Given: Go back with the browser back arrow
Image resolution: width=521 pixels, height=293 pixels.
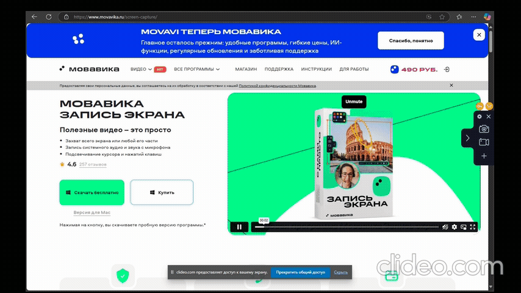Looking at the screenshot, I should pyautogui.click(x=34, y=16).
